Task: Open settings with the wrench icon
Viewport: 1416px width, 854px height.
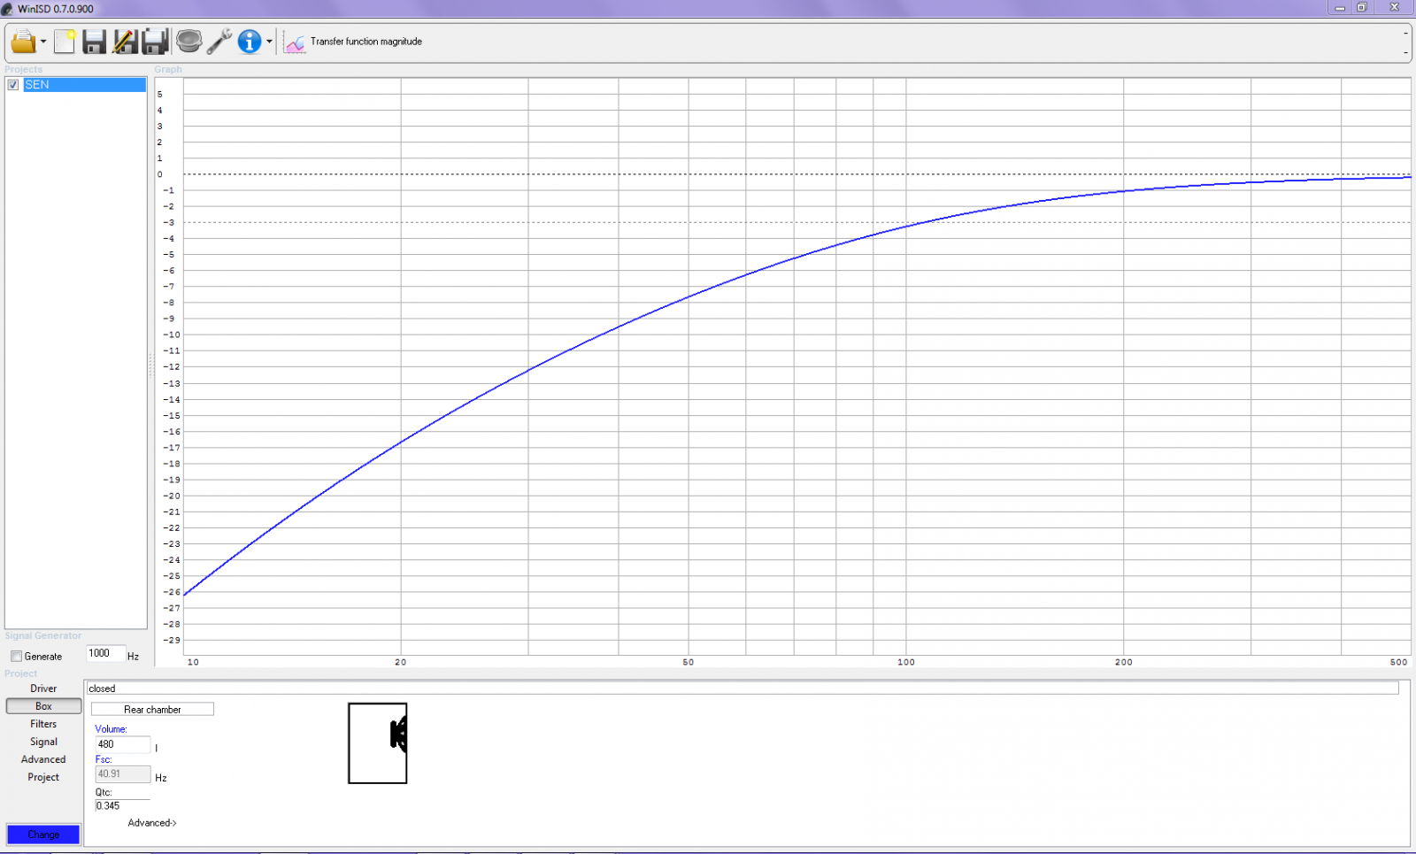Action: tap(219, 42)
